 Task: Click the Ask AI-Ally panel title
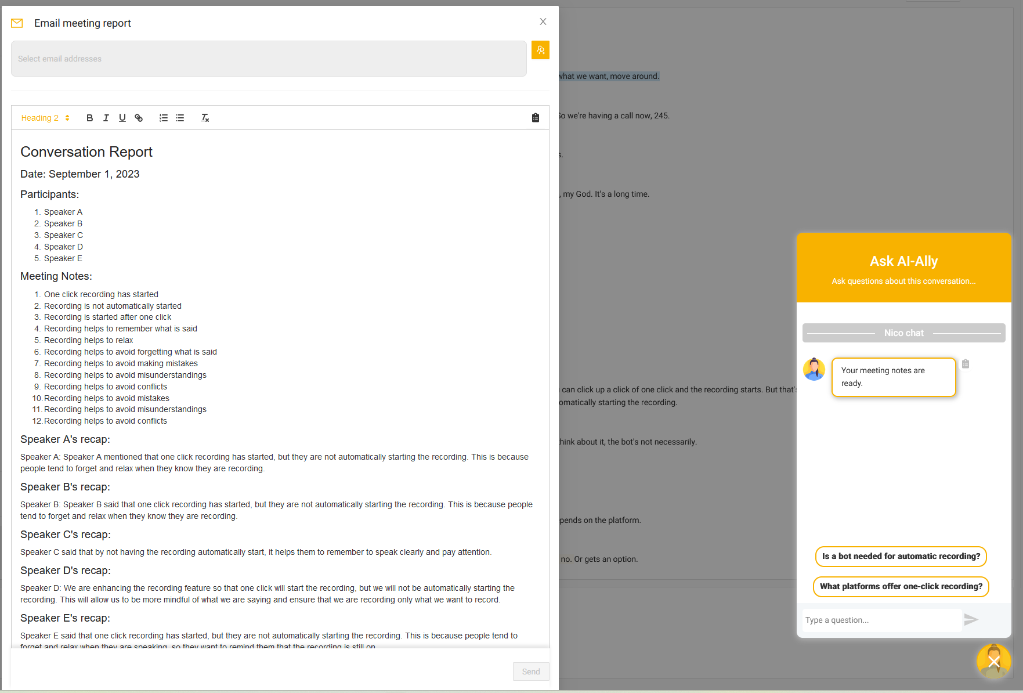pos(903,261)
